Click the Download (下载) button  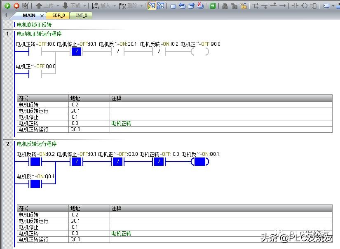[x=71, y=6]
